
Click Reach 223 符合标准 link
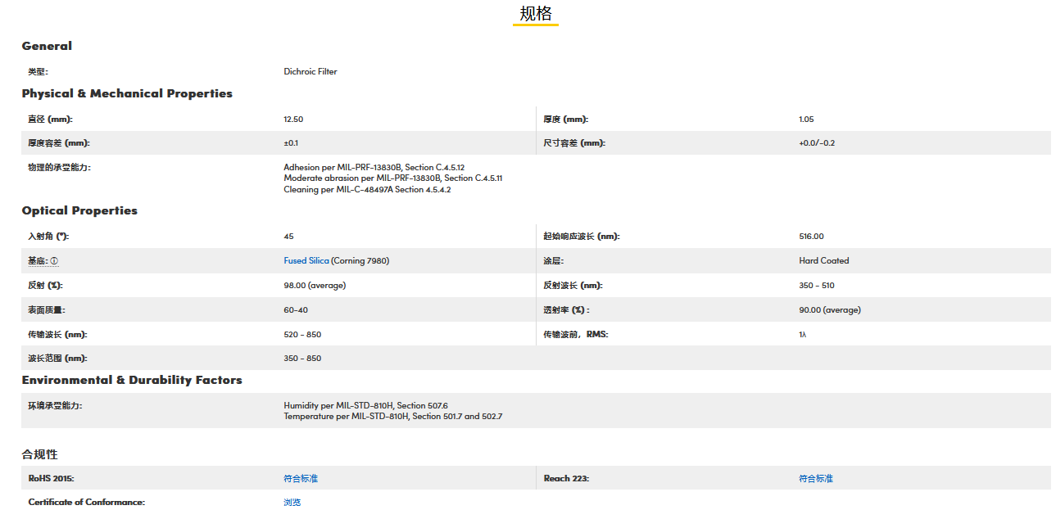(816, 478)
